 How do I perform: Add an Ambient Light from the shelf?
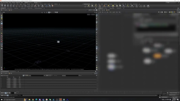pyautogui.click(x=132, y=6)
